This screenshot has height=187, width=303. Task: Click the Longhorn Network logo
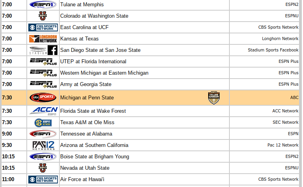click(43, 39)
